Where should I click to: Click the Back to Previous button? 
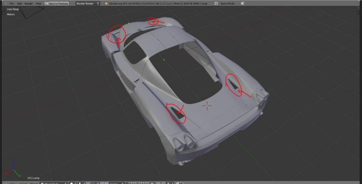[56, 4]
